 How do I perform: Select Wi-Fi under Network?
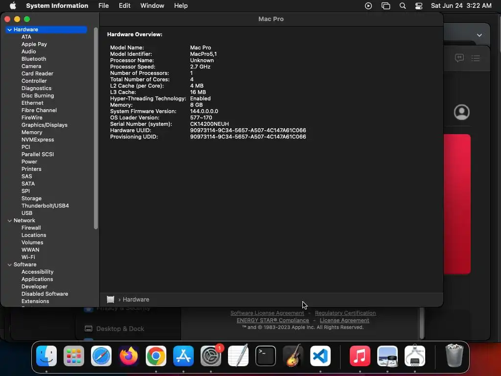[28, 258]
